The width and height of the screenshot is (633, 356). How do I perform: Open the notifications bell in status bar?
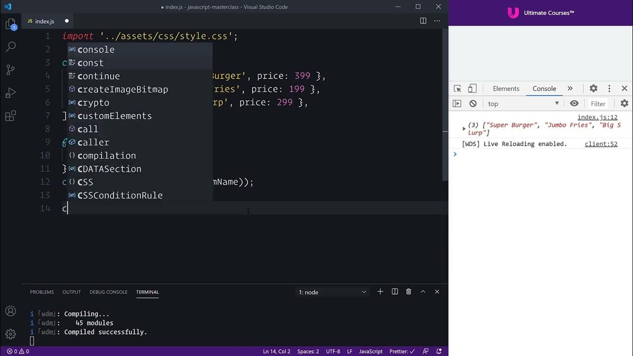click(x=439, y=352)
